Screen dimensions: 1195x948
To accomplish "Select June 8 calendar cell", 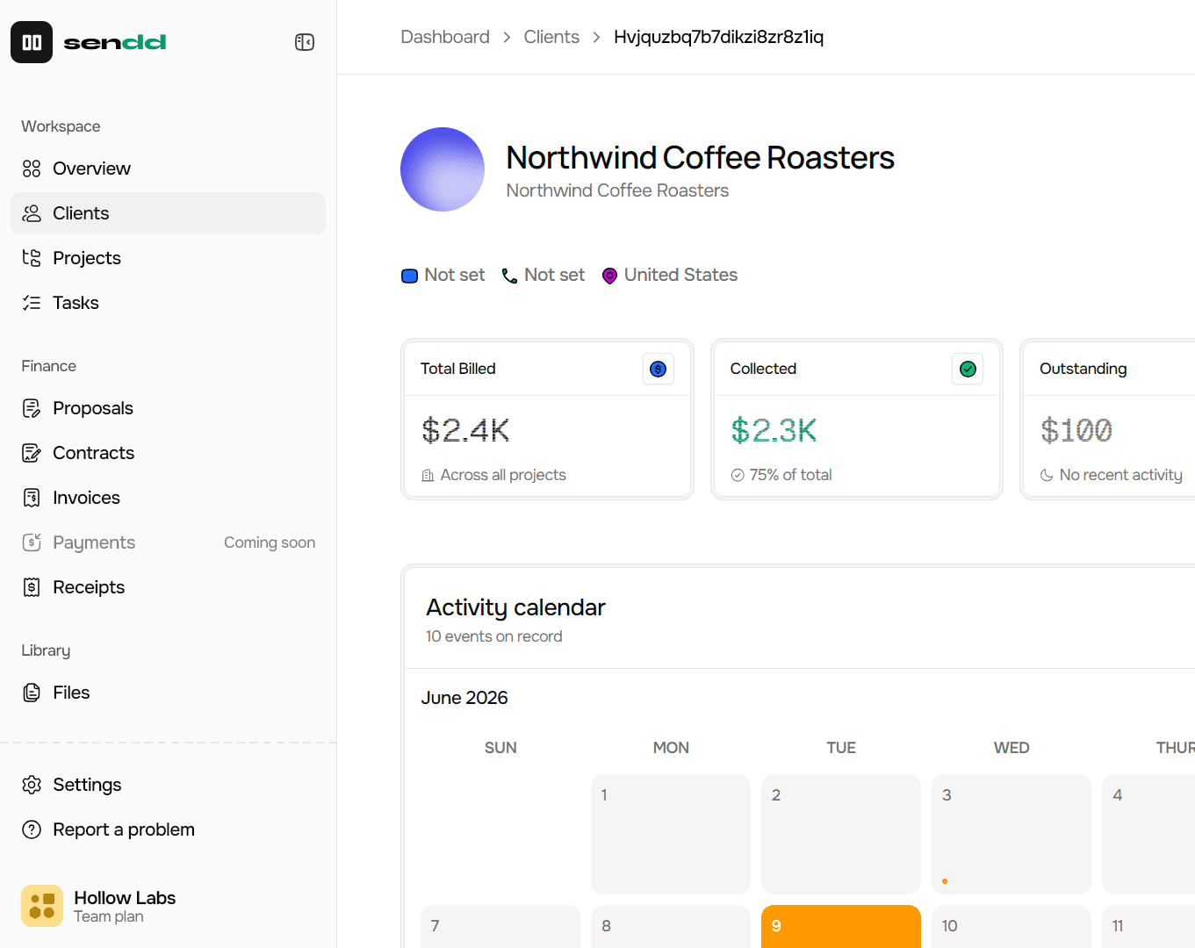I will 671,926.
